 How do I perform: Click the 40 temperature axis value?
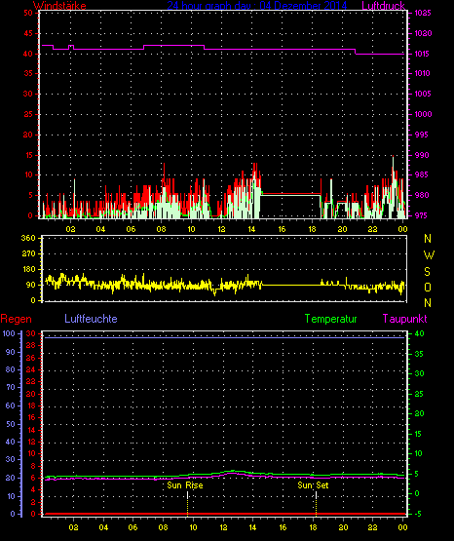419,333
